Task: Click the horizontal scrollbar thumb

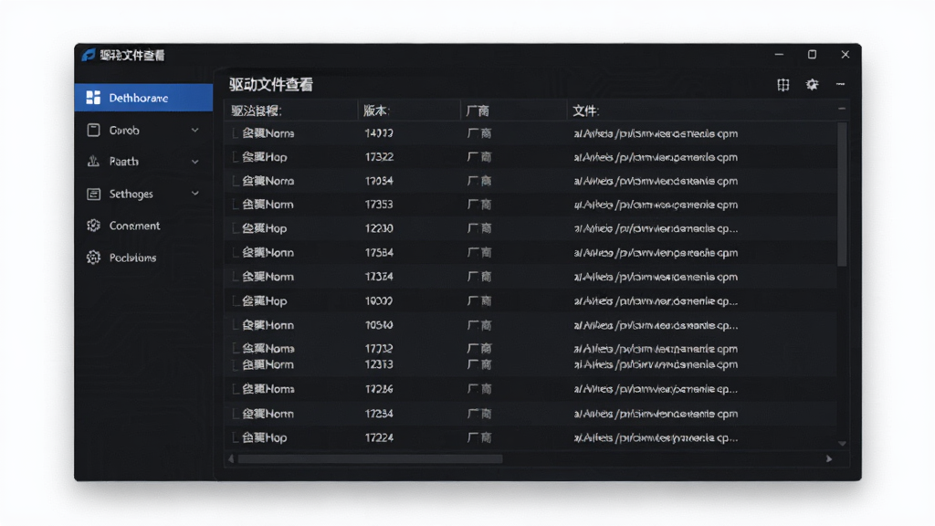Action: tap(370, 458)
